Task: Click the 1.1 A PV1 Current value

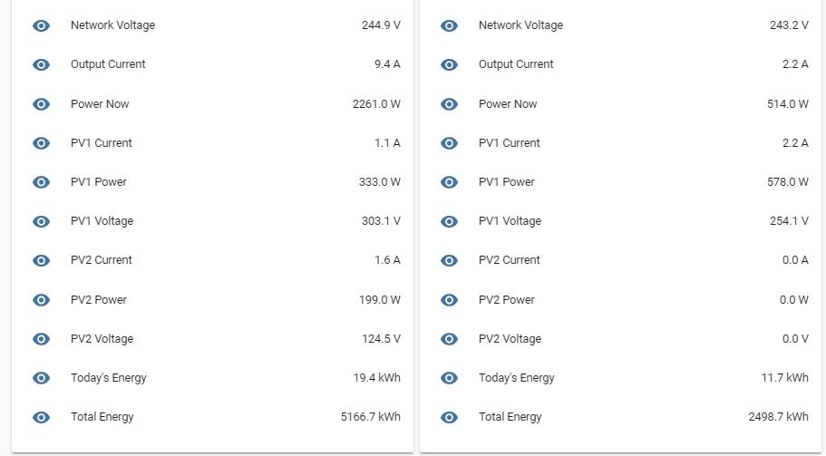Action: click(387, 143)
